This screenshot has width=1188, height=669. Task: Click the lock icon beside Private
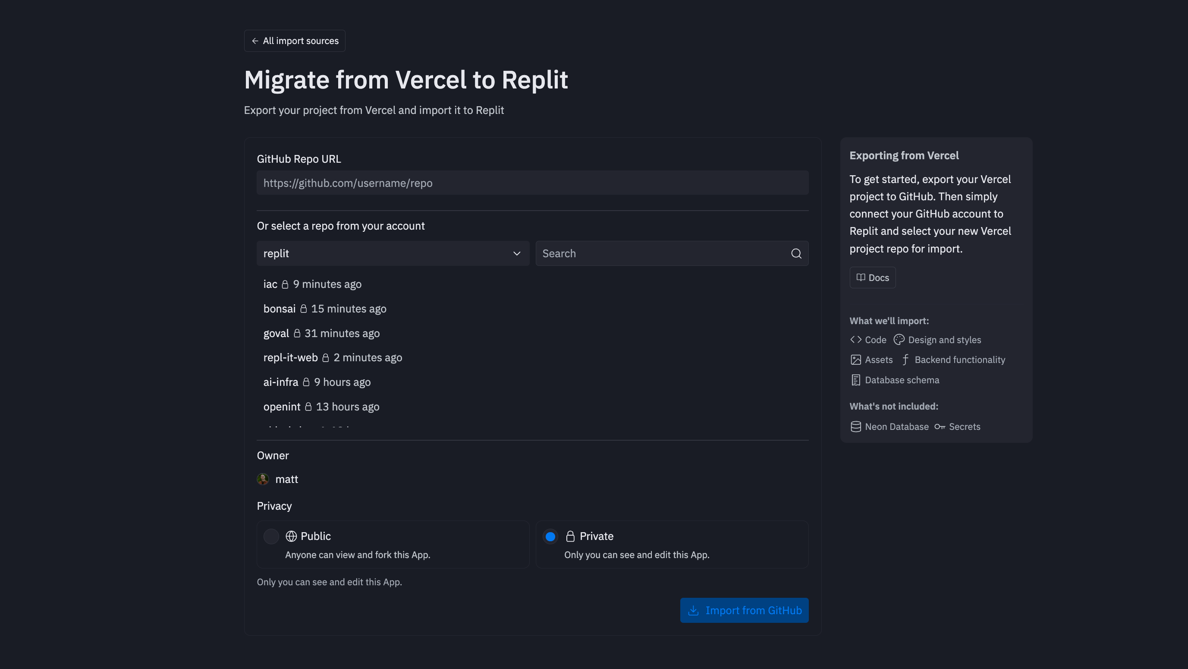570,536
